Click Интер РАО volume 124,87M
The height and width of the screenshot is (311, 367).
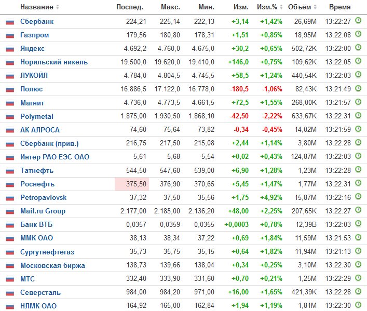pyautogui.click(x=304, y=156)
